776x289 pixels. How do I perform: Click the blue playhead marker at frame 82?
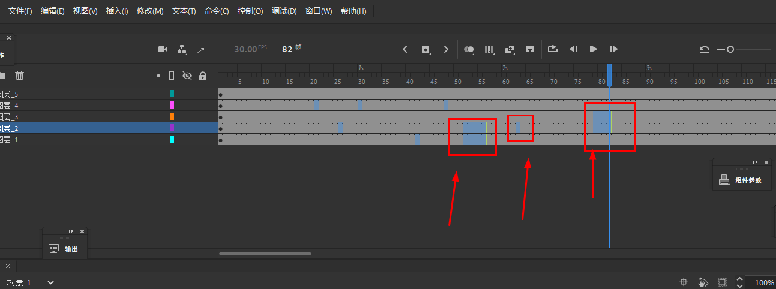(610, 75)
